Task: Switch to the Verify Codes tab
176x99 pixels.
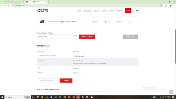Action: point(14,2)
